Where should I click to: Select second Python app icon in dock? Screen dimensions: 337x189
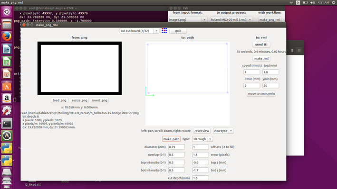7,161
